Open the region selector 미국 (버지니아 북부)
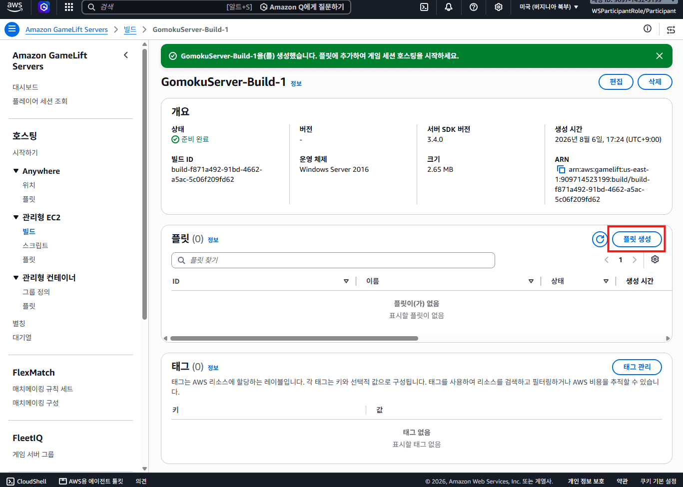The height and width of the screenshot is (487, 683). click(x=549, y=7)
